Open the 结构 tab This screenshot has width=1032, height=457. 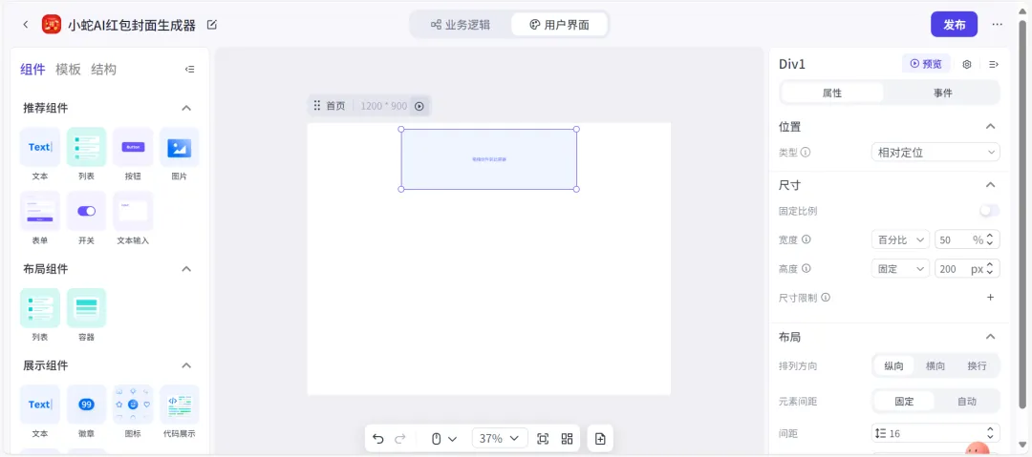[103, 69]
